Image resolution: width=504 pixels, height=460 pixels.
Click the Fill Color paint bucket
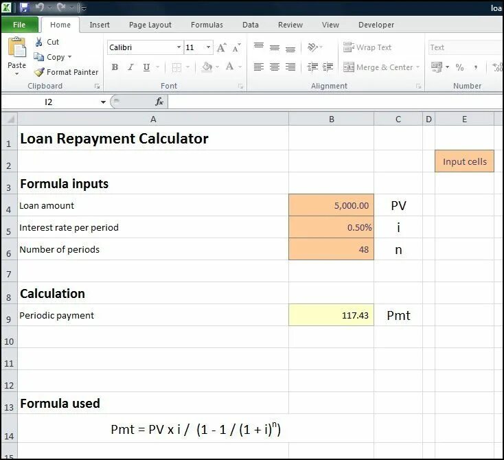point(207,67)
